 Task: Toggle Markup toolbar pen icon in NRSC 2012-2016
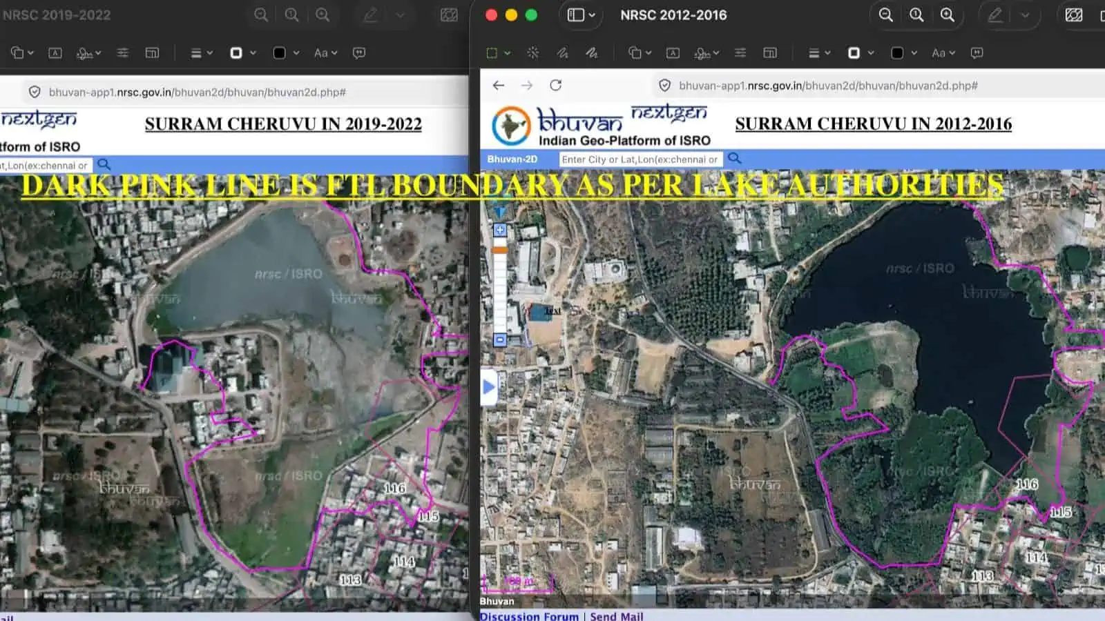tap(995, 14)
